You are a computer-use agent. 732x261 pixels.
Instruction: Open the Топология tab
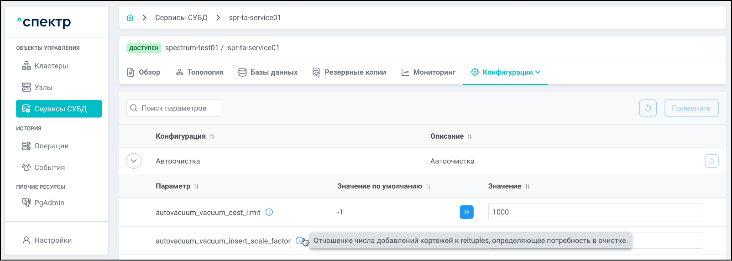pos(199,72)
